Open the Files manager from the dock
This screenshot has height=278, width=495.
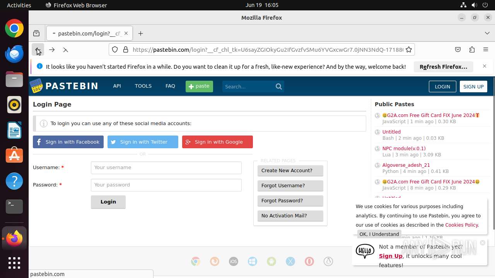tap(14, 80)
